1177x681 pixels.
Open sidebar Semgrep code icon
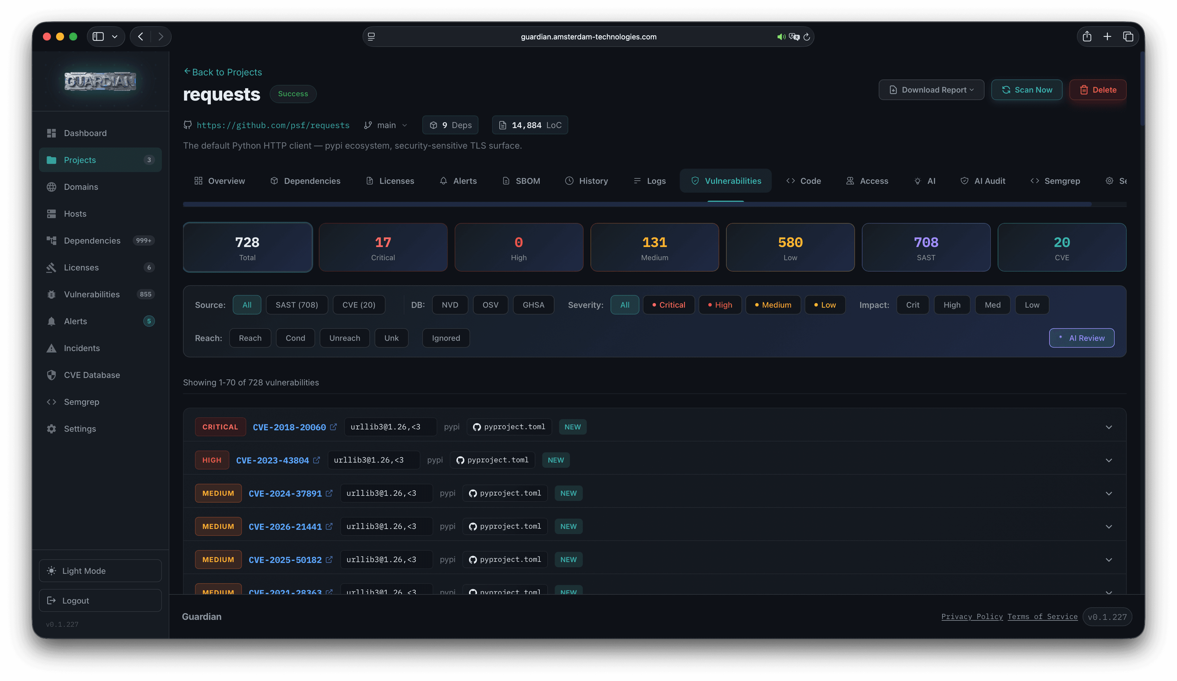[x=51, y=402]
